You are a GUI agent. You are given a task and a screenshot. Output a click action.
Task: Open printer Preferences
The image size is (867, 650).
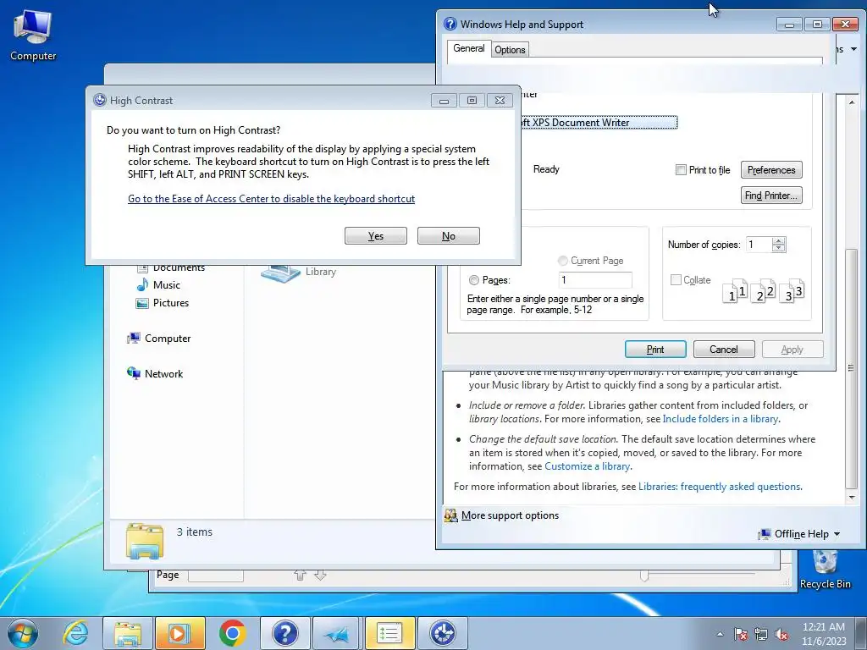(x=771, y=170)
